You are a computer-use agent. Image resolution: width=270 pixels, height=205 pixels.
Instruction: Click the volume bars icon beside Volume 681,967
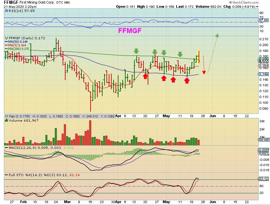[x=6, y=120]
